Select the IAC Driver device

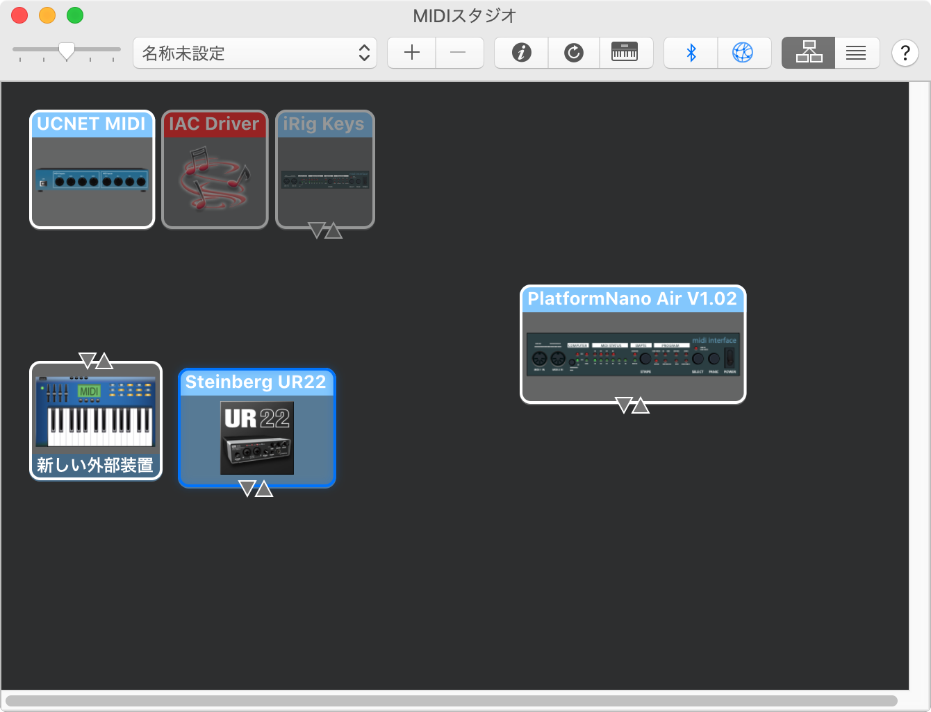[x=215, y=169]
